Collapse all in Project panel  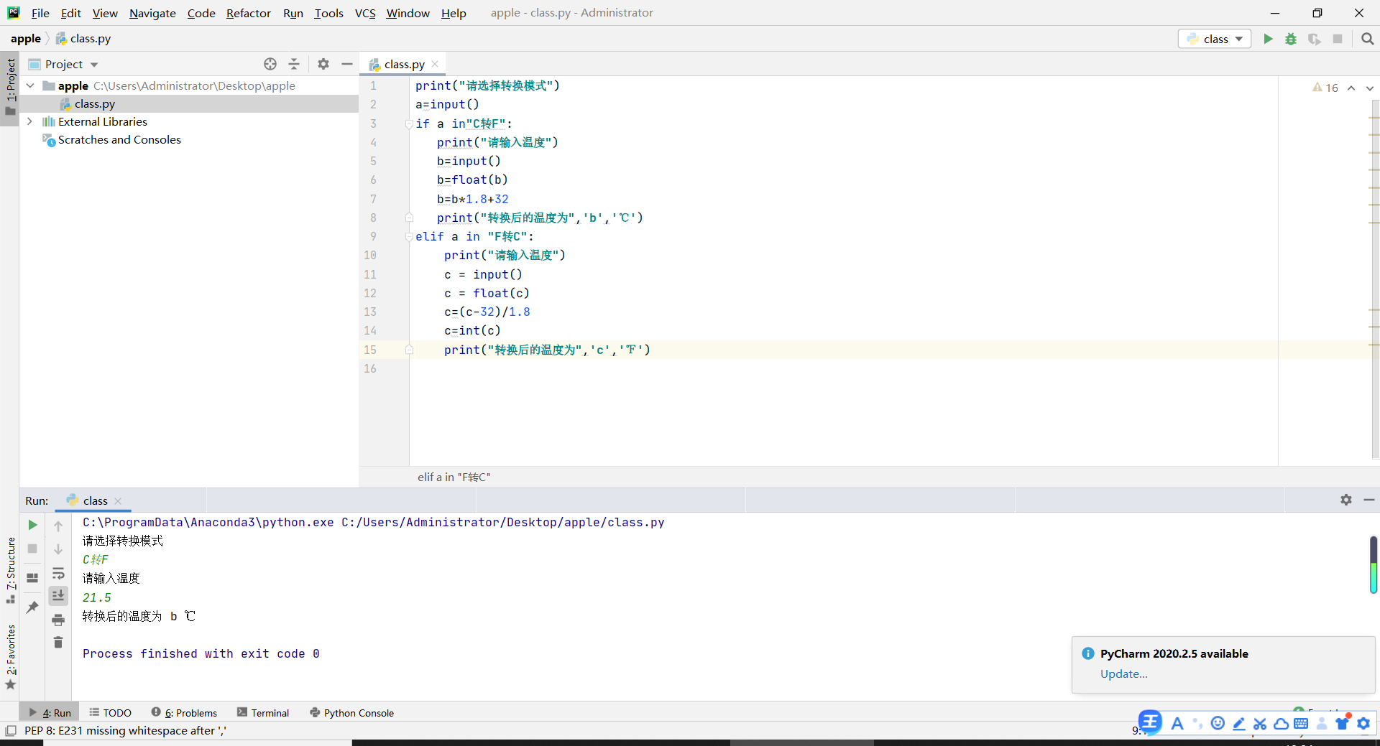[294, 64]
